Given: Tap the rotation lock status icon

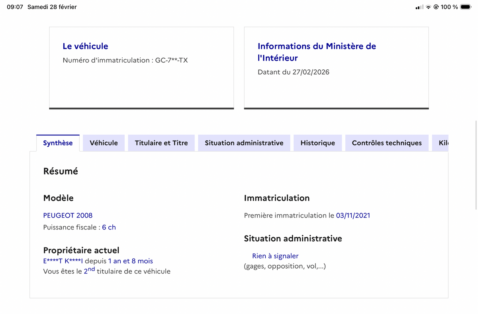Looking at the screenshot, I should (x=436, y=7).
